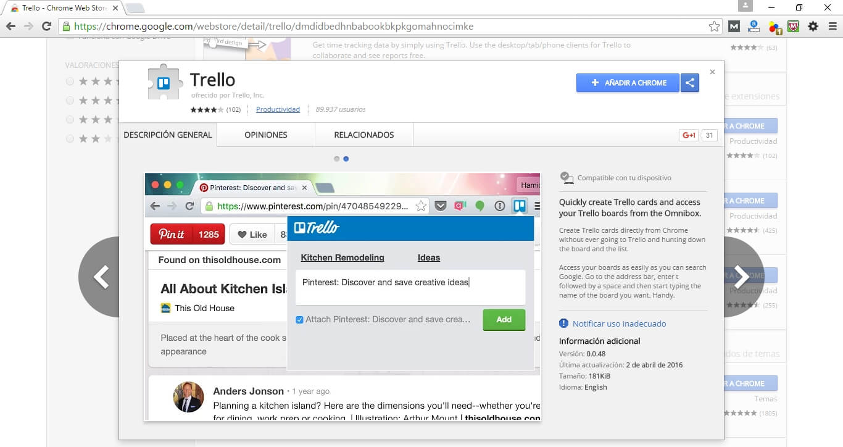Open the RELACIONADOS tab
This screenshot has width=843, height=447.
click(x=363, y=135)
